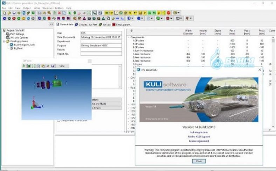Open the Path Settings item in project tree
The height and width of the screenshot is (171, 276).
click(x=17, y=34)
